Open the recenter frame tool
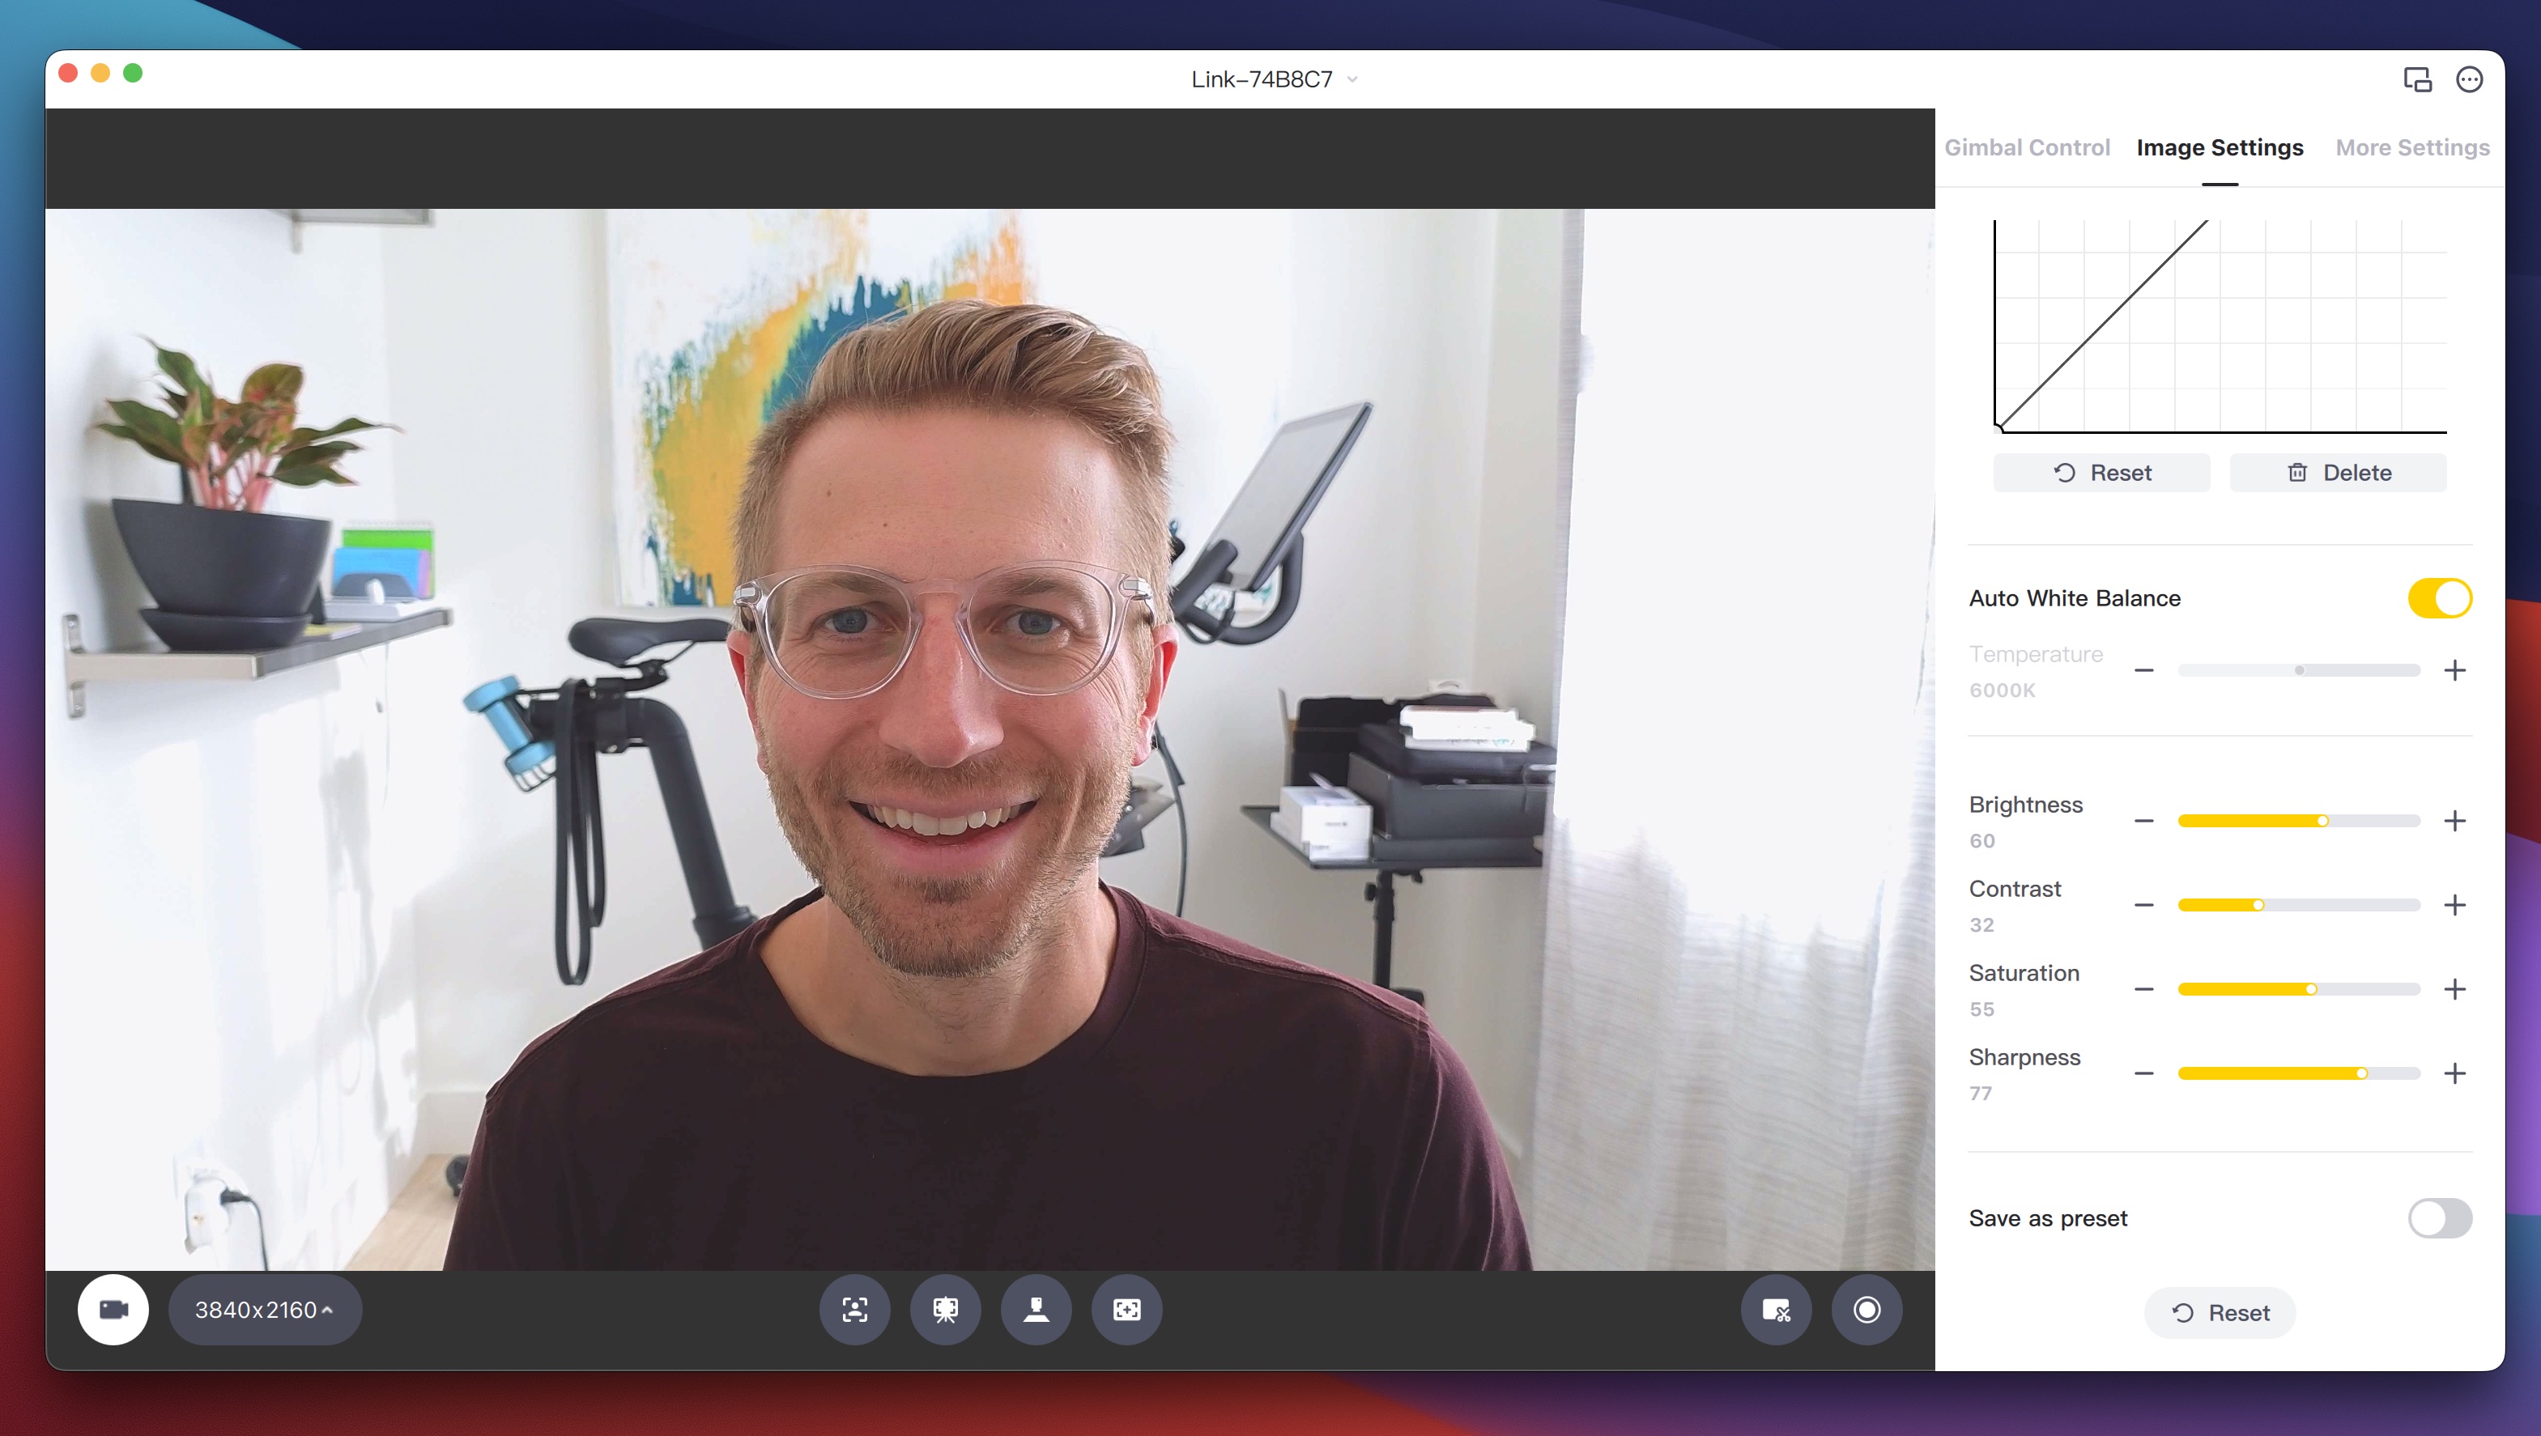Image resolution: width=2541 pixels, height=1436 pixels. (x=1126, y=1309)
